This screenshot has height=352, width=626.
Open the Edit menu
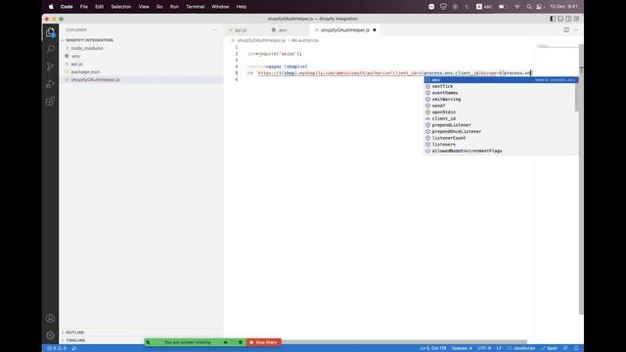(99, 7)
